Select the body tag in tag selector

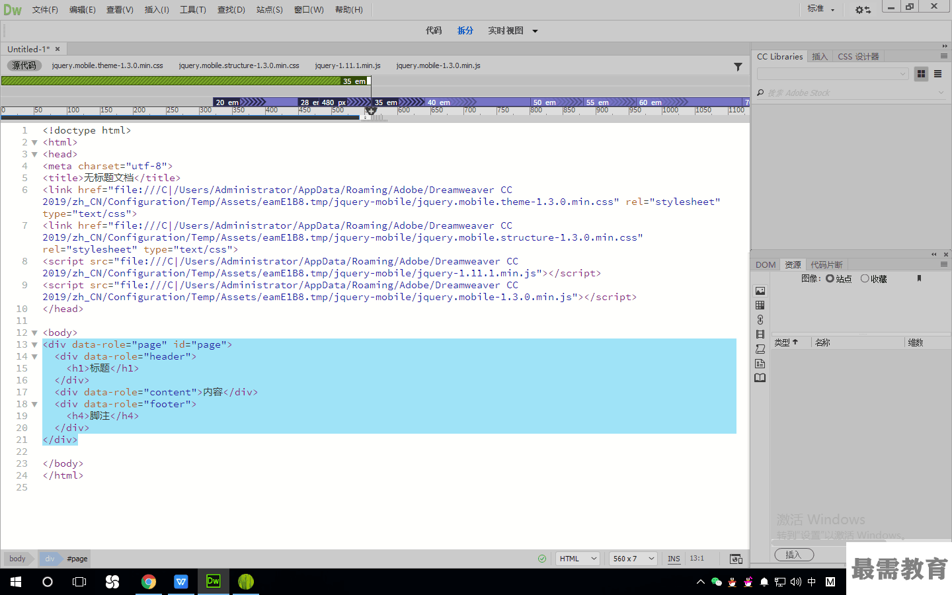pyautogui.click(x=17, y=559)
